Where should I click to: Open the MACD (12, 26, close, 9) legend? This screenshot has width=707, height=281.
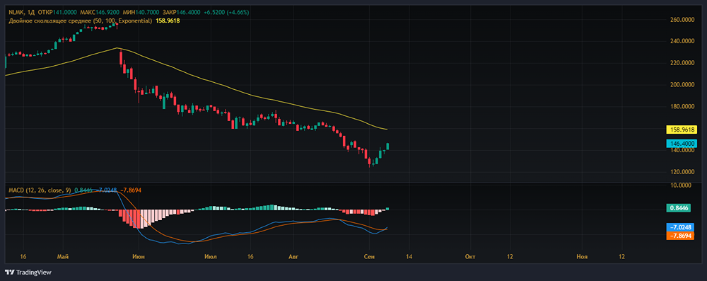[40, 190]
